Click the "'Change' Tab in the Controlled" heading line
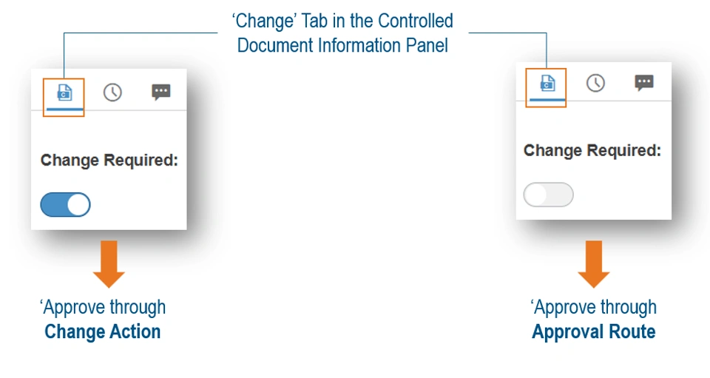This screenshot has height=378, width=710. [342, 21]
